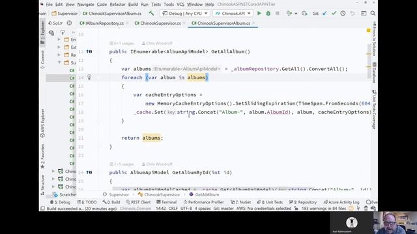Open dropdown arrow beside coverage icon
The height and width of the screenshot is (234, 417).
pyautogui.click(x=296, y=14)
